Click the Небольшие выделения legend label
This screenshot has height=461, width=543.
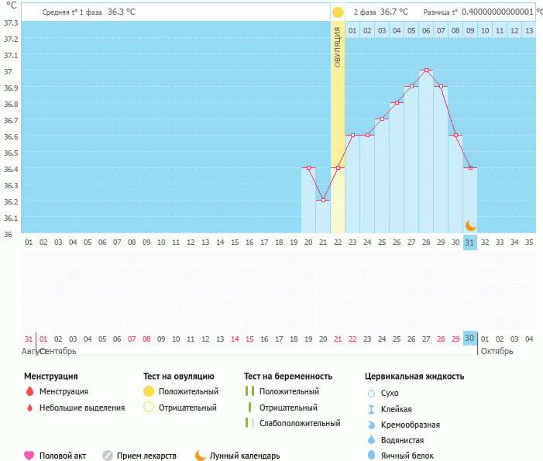tap(81, 408)
